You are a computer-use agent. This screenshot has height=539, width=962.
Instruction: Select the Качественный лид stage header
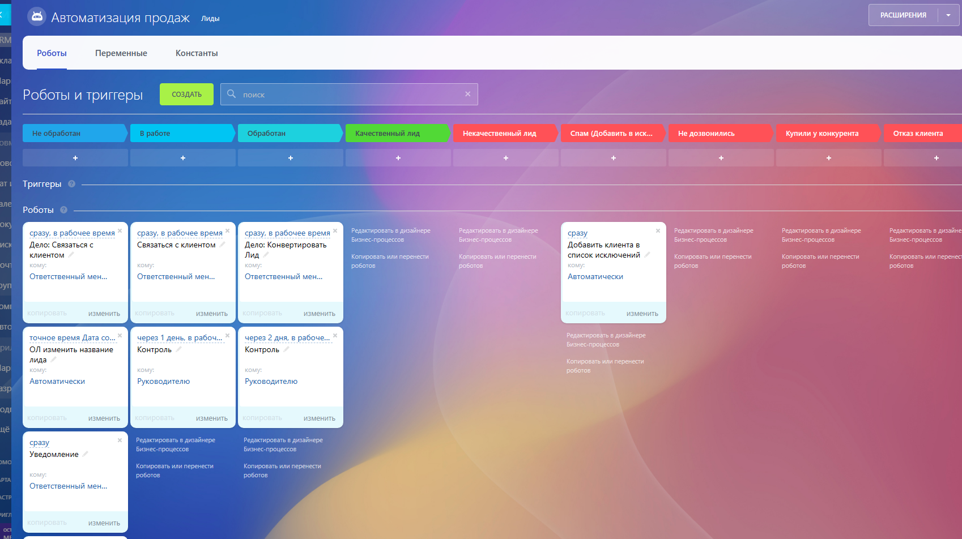[x=397, y=133]
